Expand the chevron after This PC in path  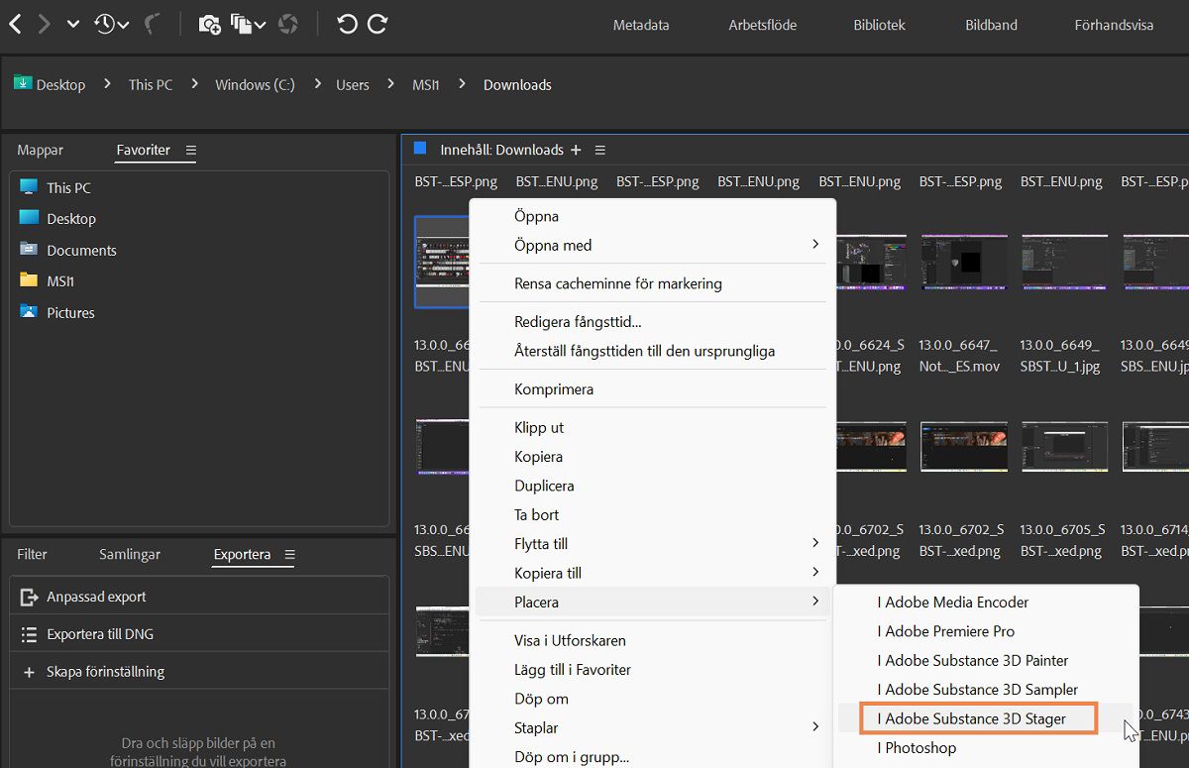[x=194, y=84]
